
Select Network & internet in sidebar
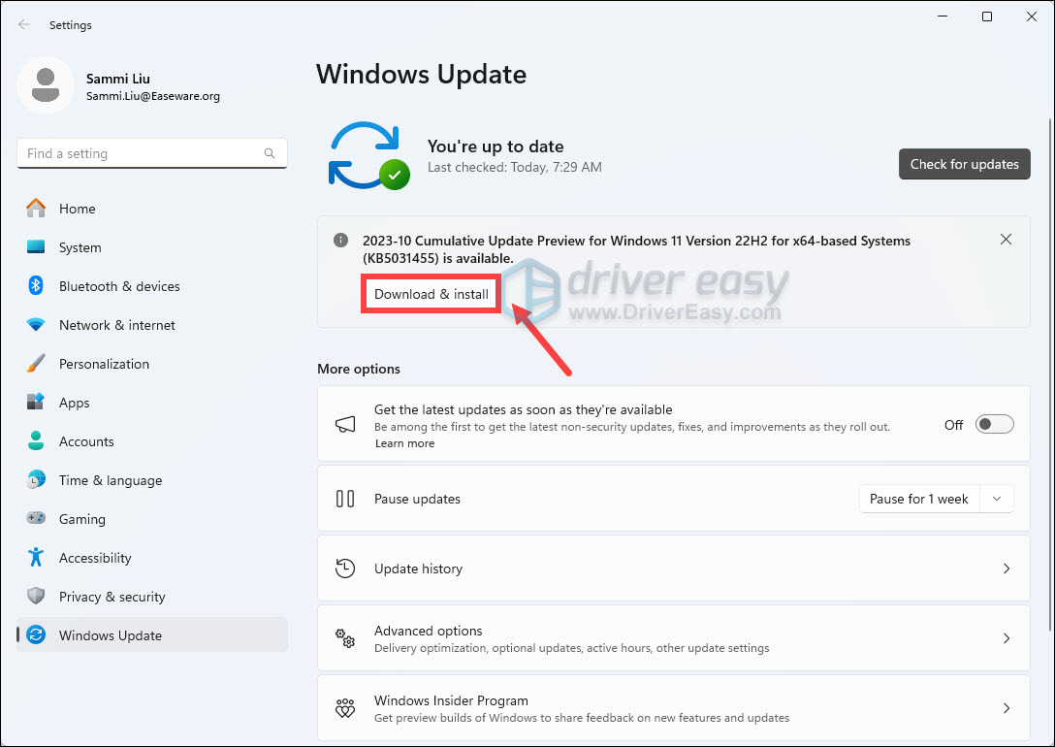152,325
